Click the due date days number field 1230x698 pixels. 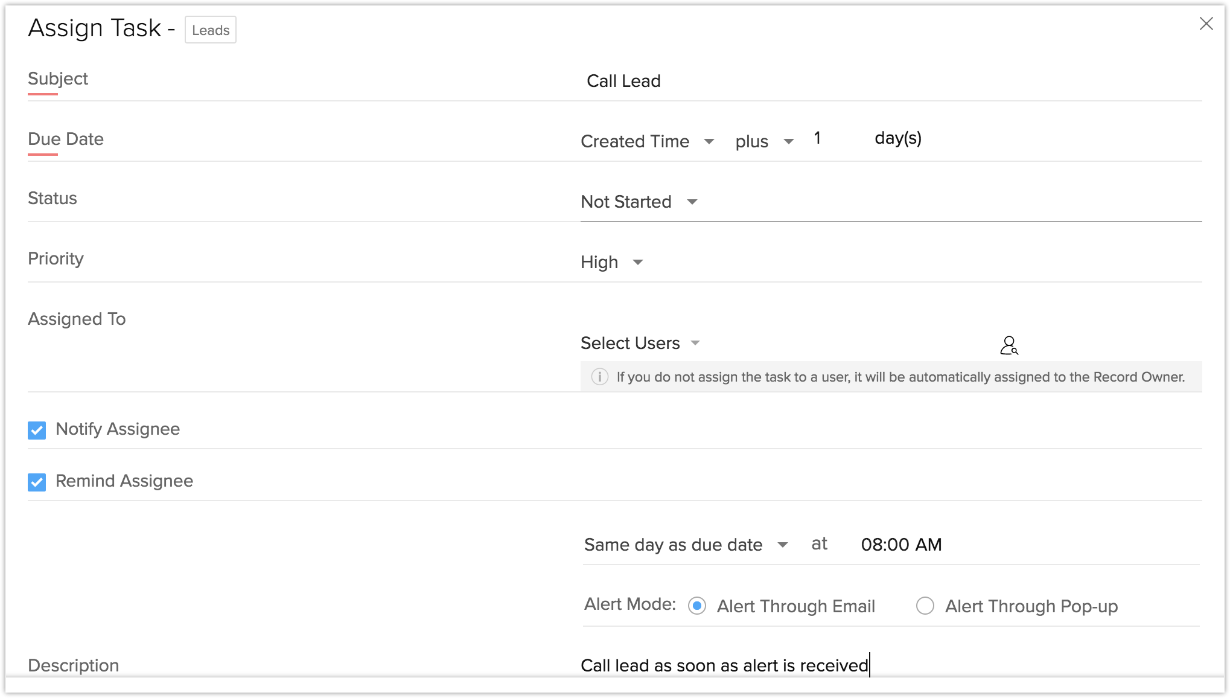coord(818,138)
